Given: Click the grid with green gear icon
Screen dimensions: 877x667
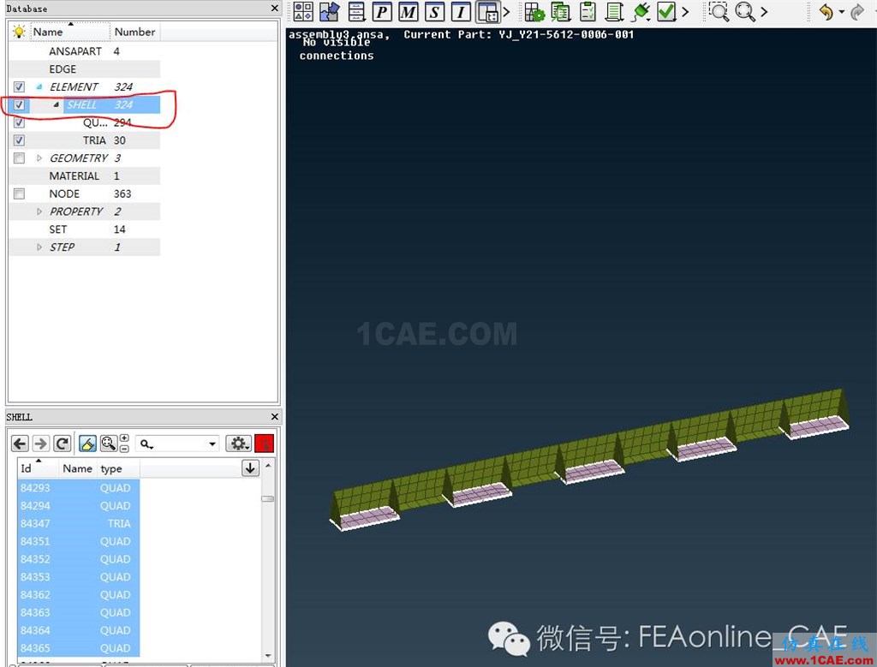Looking at the screenshot, I should pyautogui.click(x=534, y=12).
